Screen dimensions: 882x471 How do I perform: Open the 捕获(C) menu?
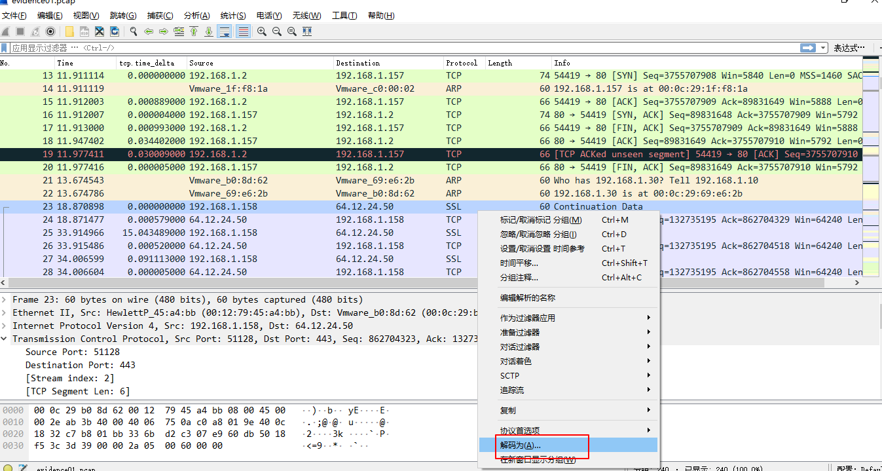coord(160,16)
